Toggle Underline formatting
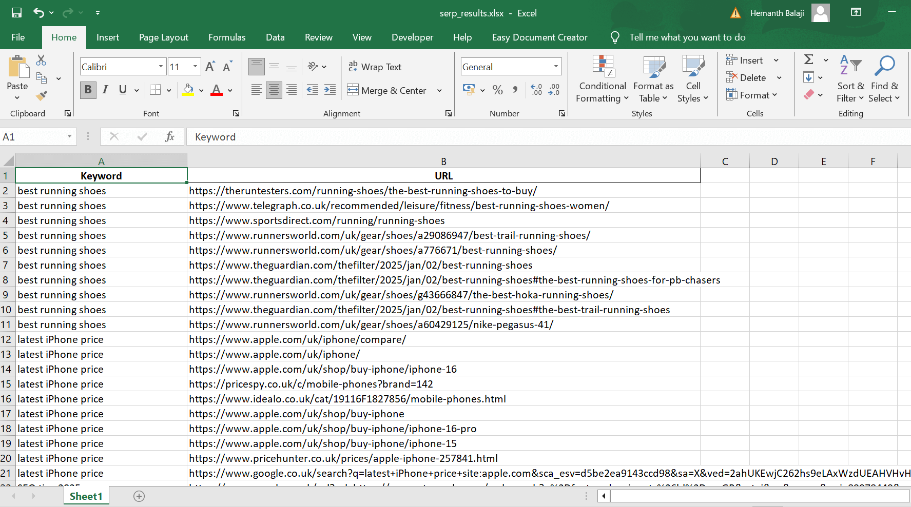The width and height of the screenshot is (911, 507). click(x=123, y=90)
